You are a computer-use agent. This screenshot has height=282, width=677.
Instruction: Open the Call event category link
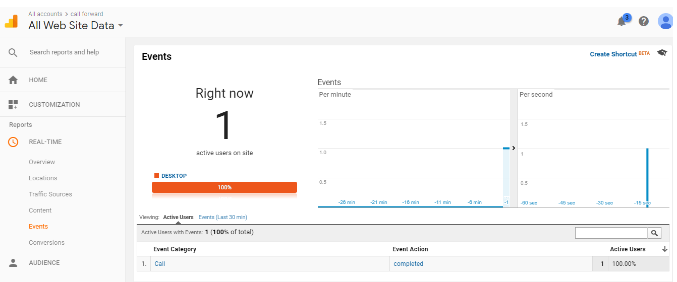[160, 264]
